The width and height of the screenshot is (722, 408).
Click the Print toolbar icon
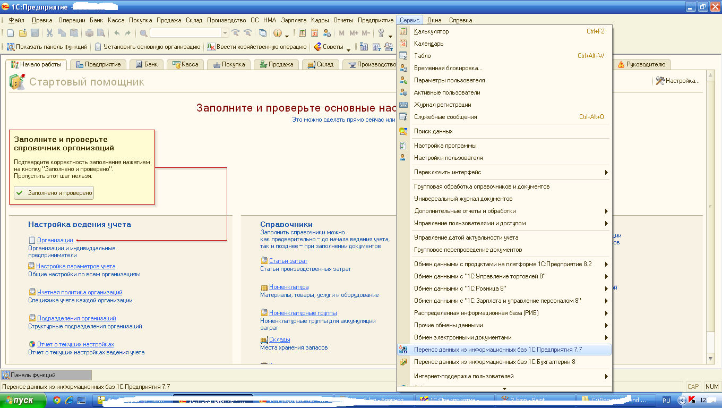click(89, 32)
